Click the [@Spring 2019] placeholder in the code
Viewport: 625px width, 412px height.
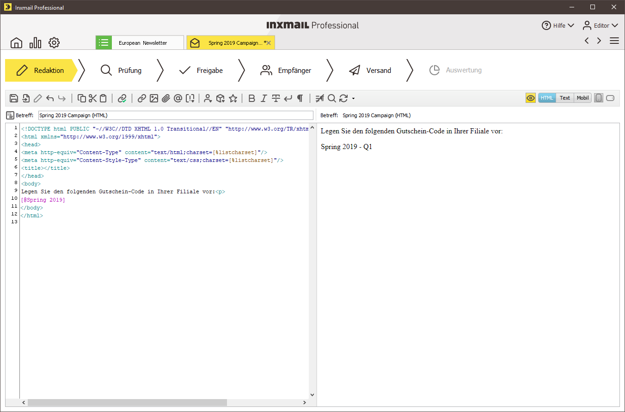pos(43,200)
